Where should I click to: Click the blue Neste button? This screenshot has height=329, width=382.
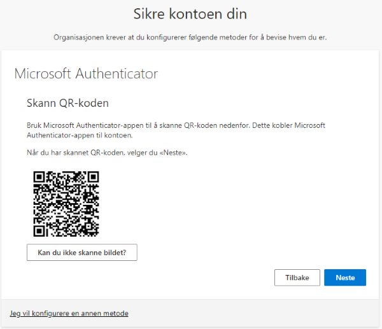coord(345,277)
